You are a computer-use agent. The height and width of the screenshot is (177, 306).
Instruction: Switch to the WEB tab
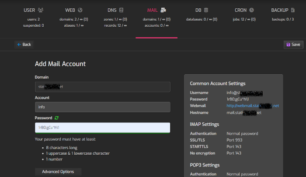coord(70,10)
